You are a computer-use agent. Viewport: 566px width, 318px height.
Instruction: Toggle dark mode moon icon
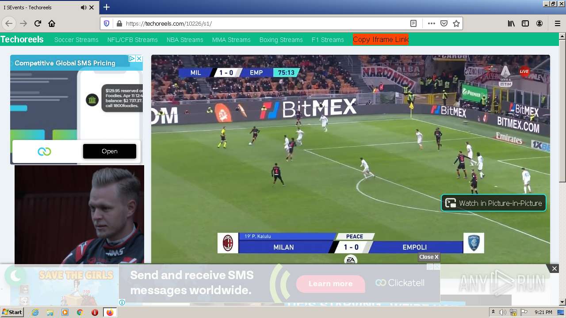tap(15, 276)
